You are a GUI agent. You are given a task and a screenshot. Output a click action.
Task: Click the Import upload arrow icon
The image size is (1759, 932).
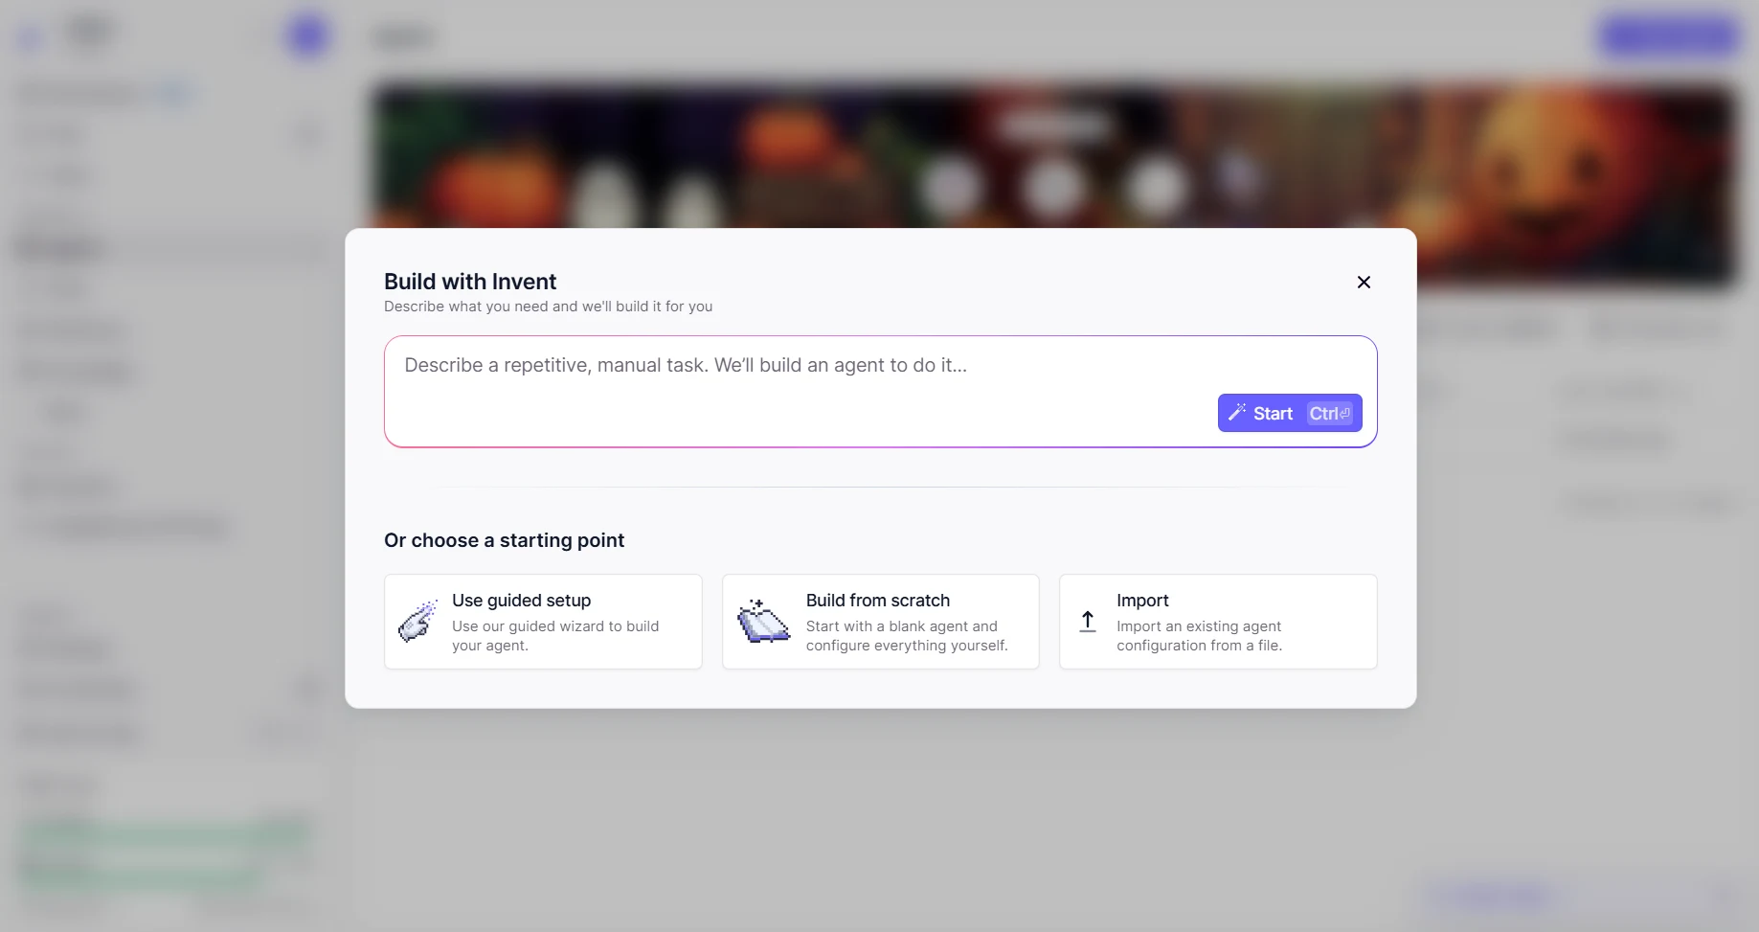click(1088, 622)
